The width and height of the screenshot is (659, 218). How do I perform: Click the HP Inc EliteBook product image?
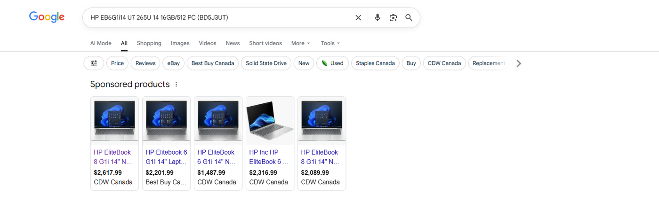pos(270,121)
